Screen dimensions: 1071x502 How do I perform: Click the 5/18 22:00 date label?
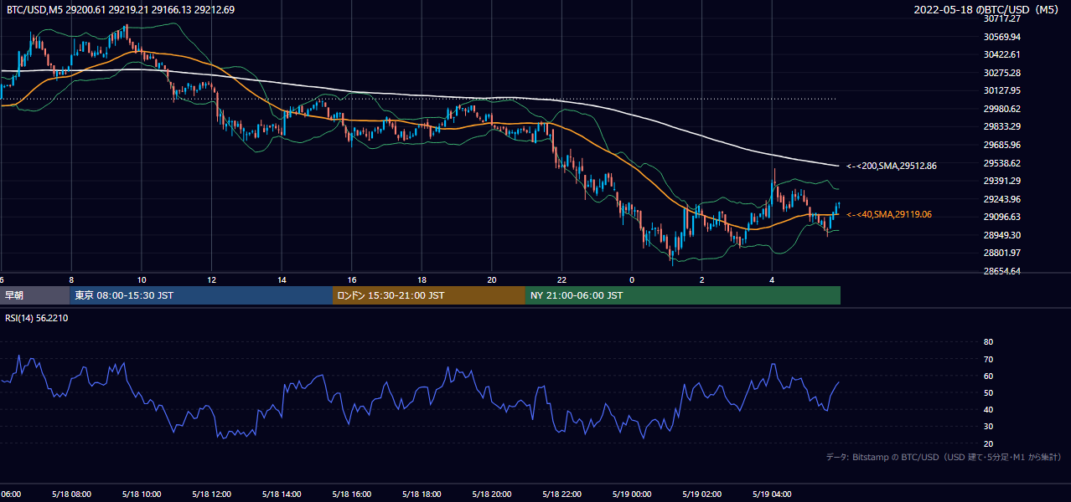tap(561, 494)
